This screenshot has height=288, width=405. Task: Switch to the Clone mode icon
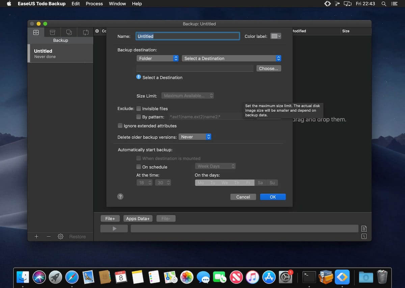(x=69, y=32)
